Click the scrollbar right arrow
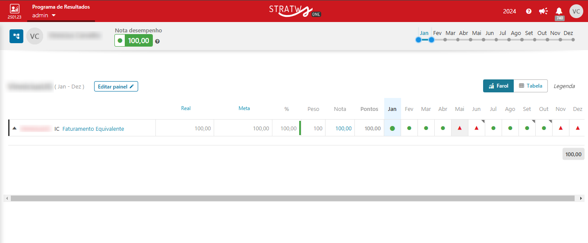This screenshot has width=588, height=243. [582, 199]
